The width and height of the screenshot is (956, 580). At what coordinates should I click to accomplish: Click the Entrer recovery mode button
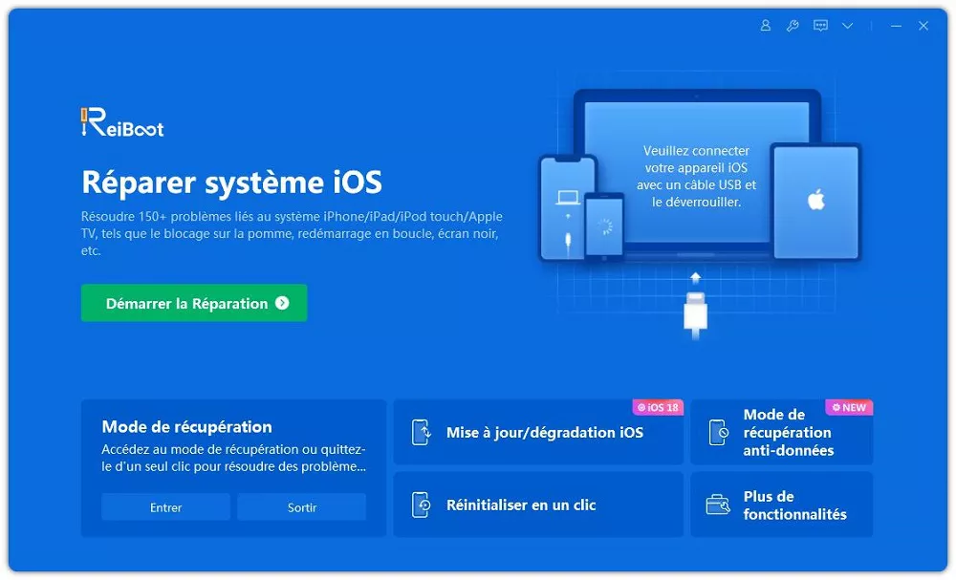coord(165,506)
